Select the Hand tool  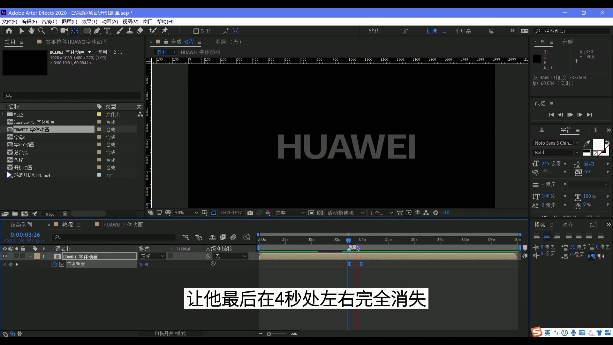(32, 31)
